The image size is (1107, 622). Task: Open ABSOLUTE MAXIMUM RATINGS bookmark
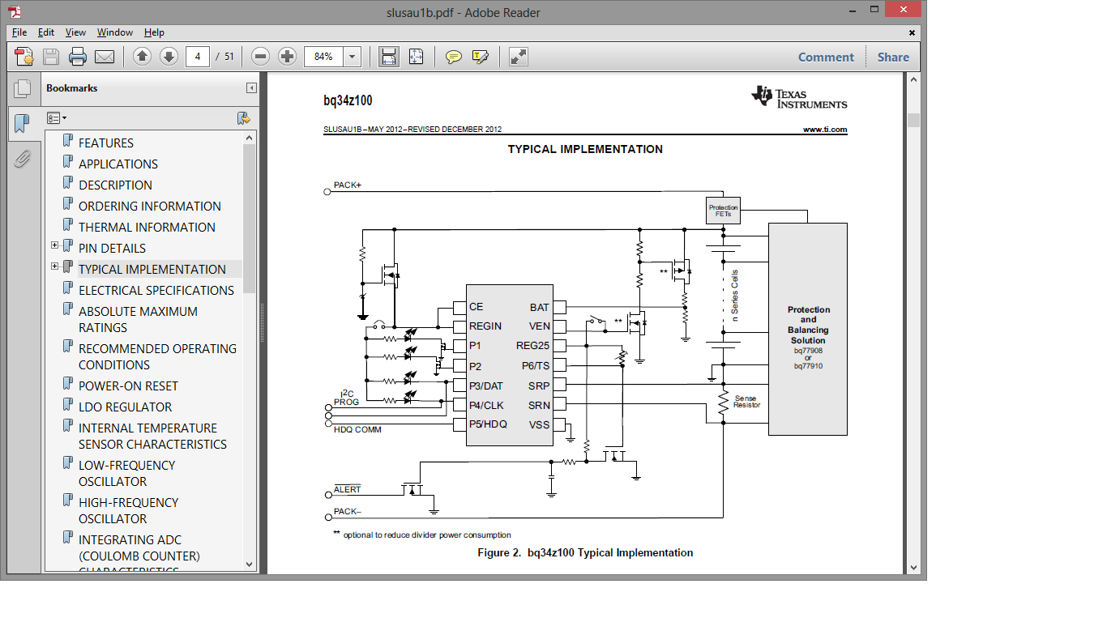pyautogui.click(x=138, y=319)
